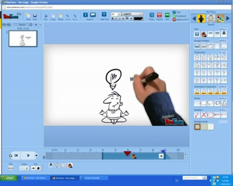The image size is (233, 186).
Task: Click the New project icon
Action: [28, 16]
